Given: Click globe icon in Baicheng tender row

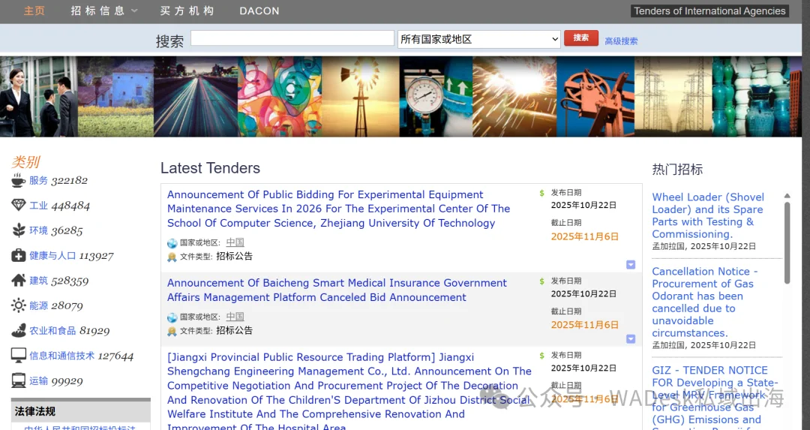Looking at the screenshot, I should (x=172, y=317).
